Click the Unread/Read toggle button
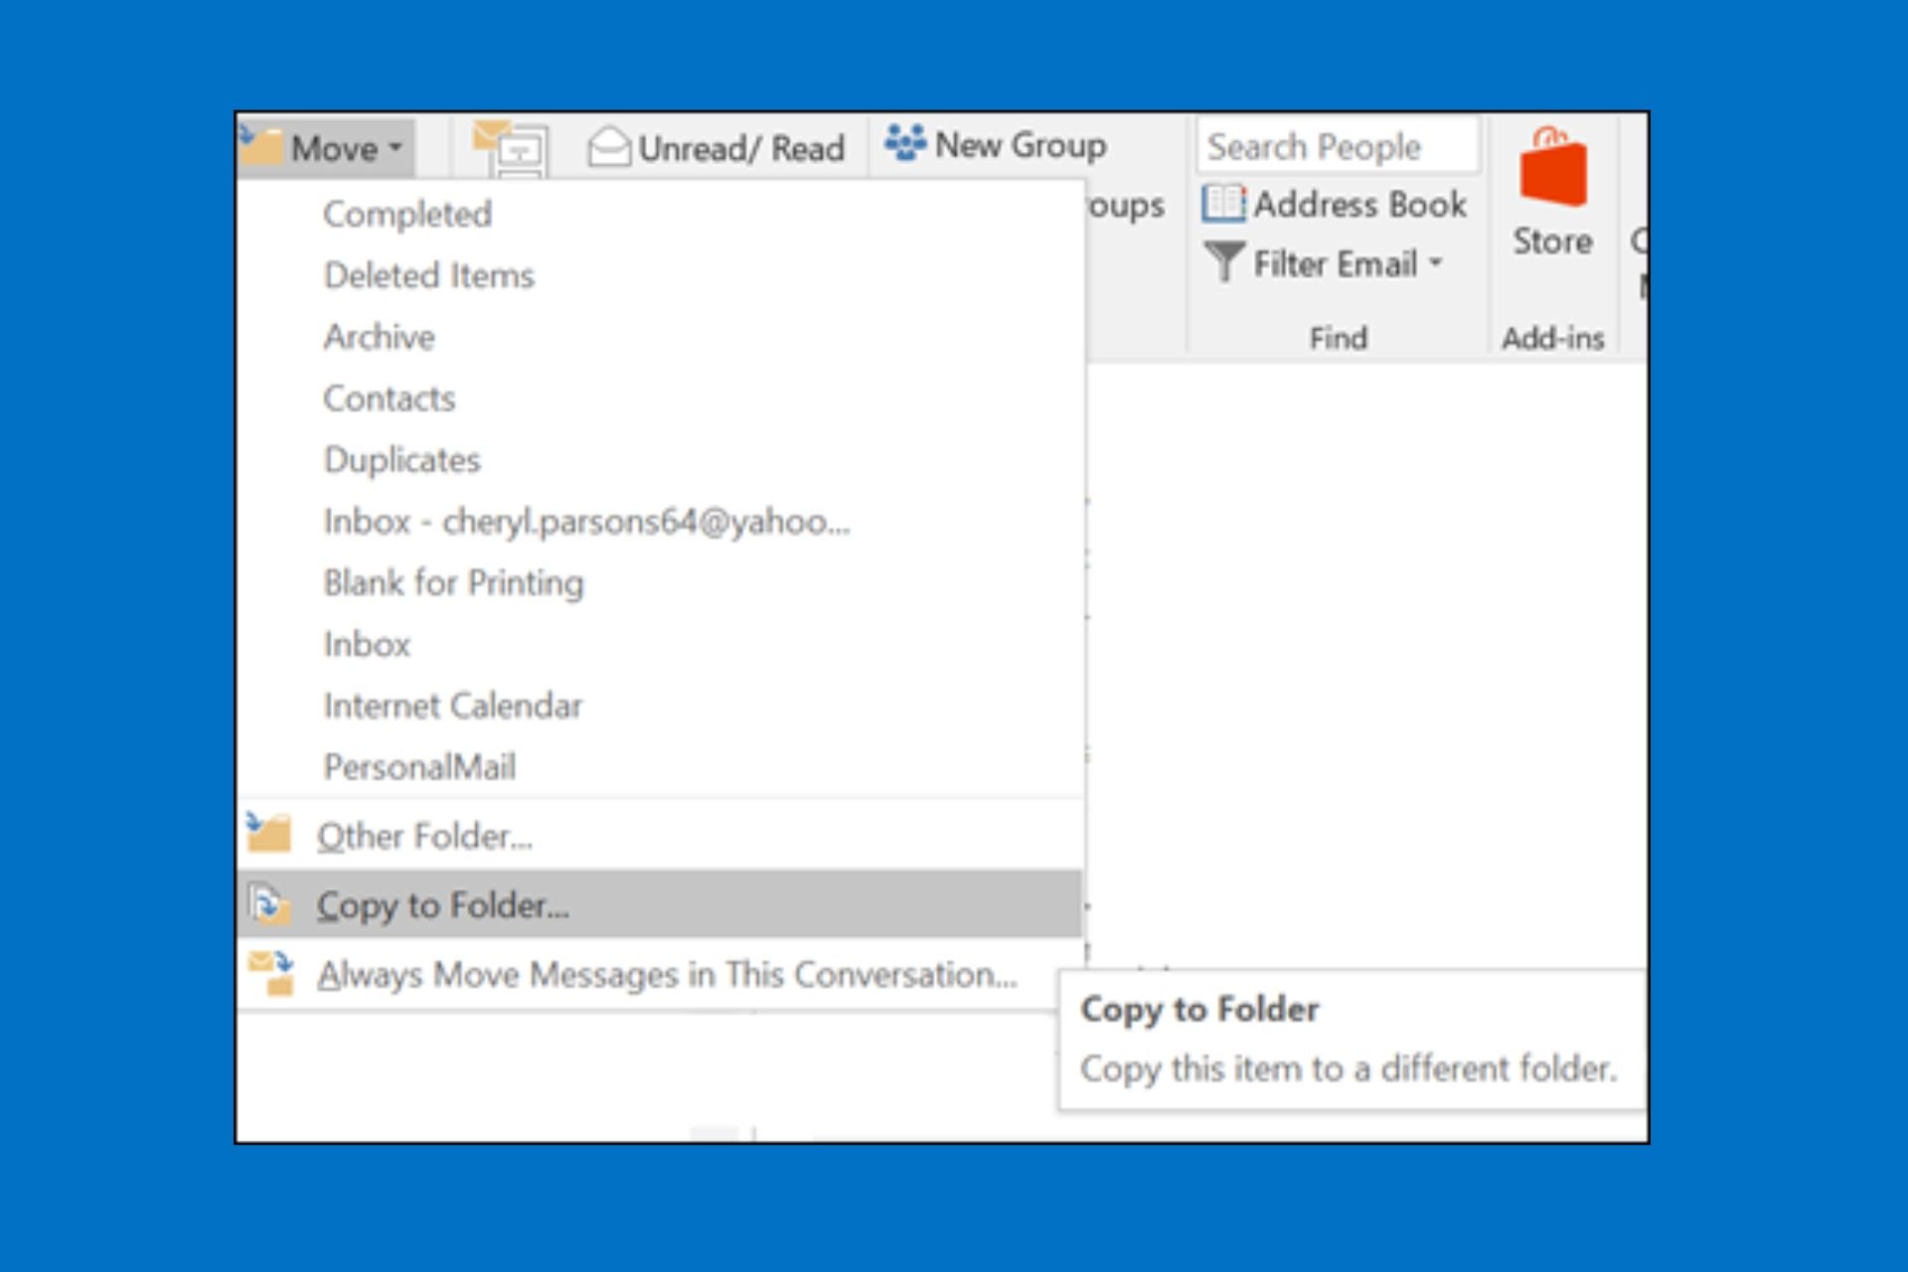Screen dimensions: 1908x1272 tap(715, 145)
